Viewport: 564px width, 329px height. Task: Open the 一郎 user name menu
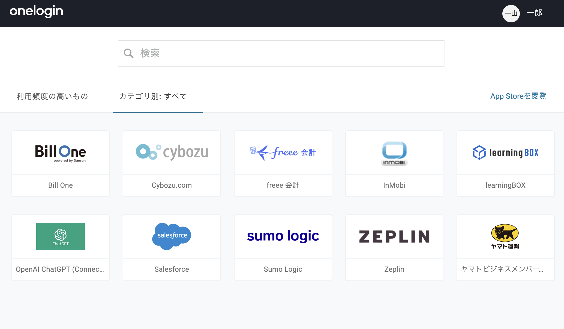coord(534,13)
